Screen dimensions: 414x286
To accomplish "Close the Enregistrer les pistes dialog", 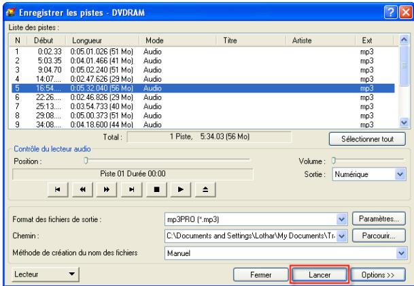I will click(406, 12).
